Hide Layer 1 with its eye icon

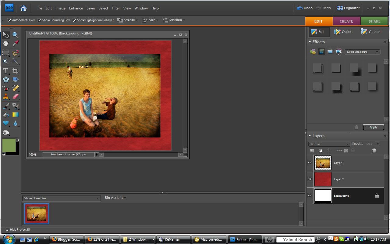(x=310, y=163)
